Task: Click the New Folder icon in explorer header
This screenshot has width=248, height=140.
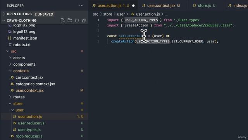Action: (70, 21)
